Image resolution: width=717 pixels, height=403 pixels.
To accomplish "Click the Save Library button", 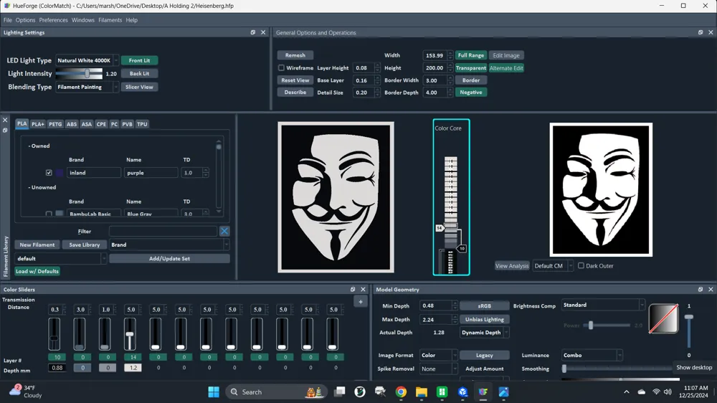I will [84, 245].
